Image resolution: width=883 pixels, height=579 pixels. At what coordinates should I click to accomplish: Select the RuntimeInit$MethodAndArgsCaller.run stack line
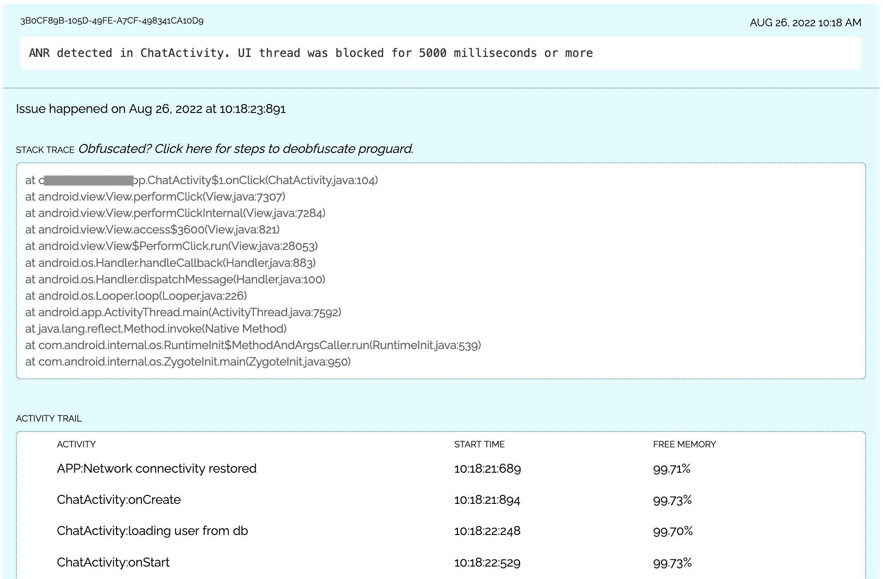click(x=253, y=345)
